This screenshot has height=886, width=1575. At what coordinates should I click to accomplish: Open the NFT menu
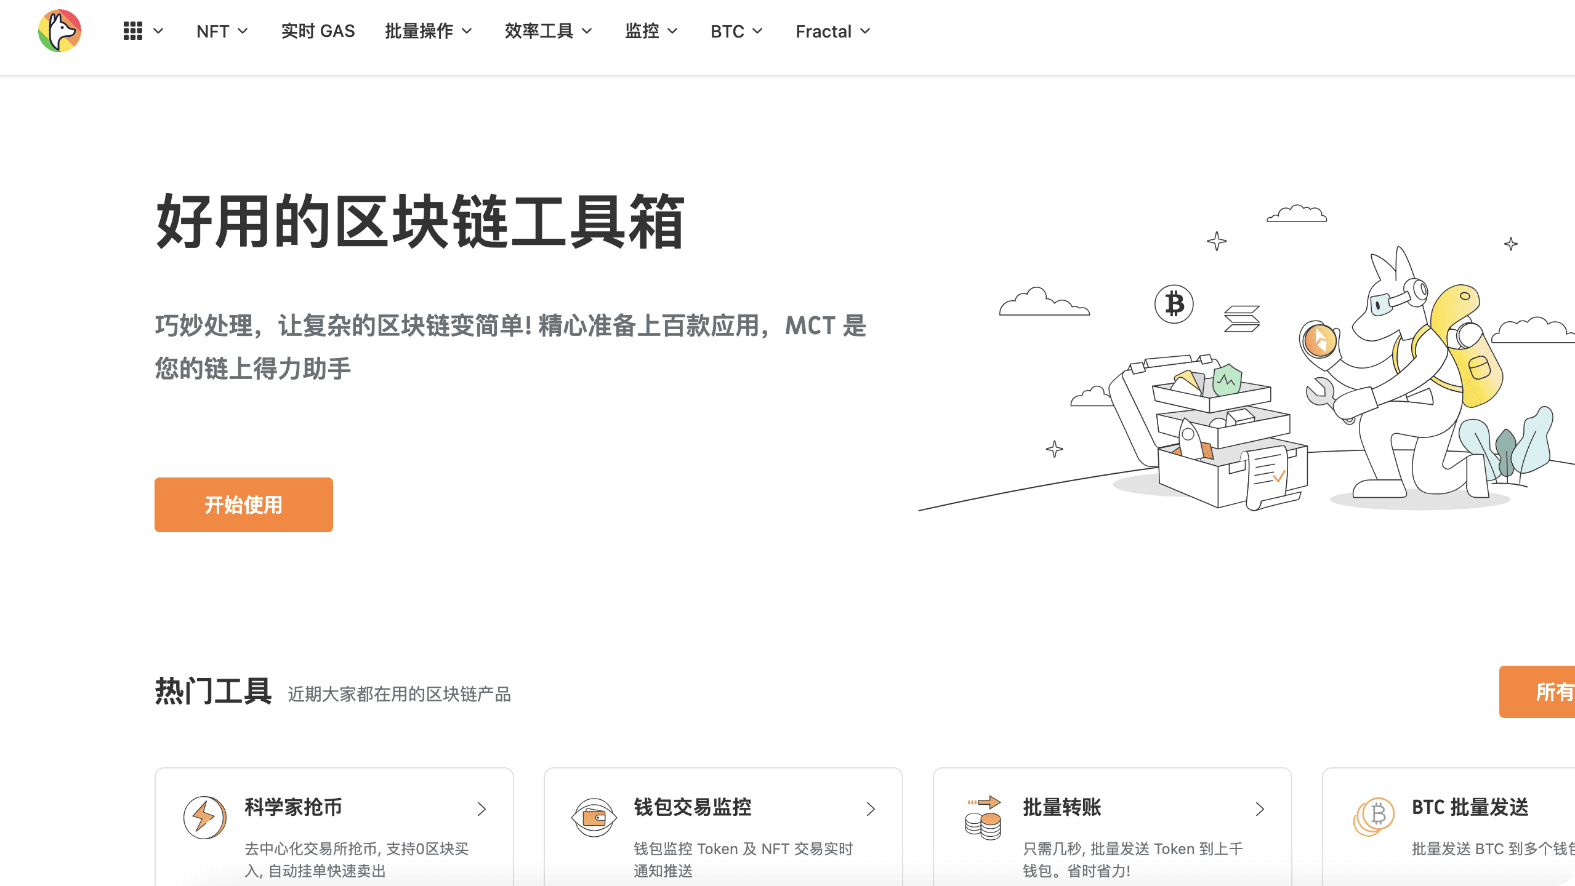point(213,31)
